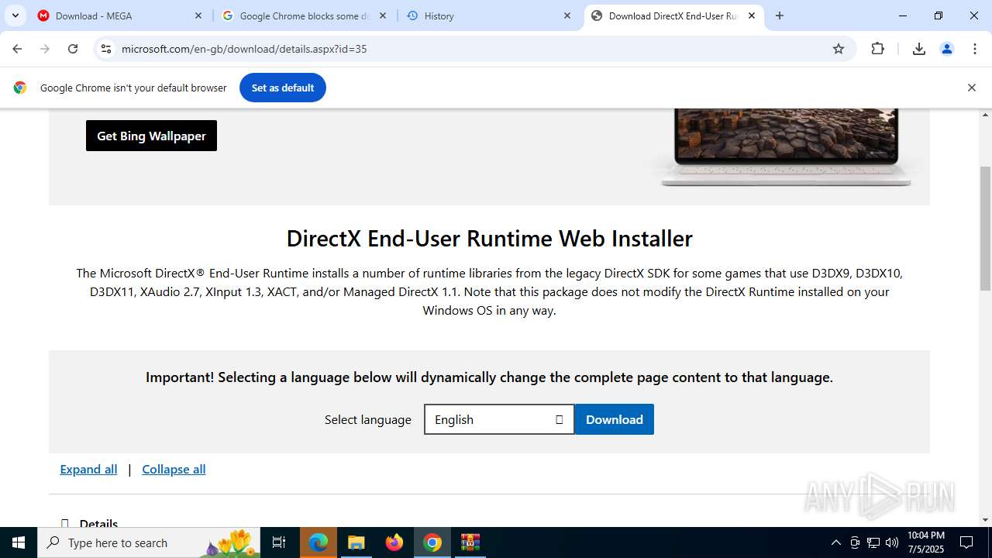Open the Select language dropdown
Viewport: 992px width, 558px height.
pos(499,419)
